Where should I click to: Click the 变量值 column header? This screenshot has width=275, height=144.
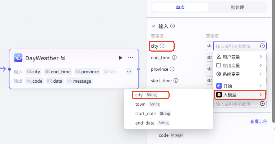coord(212,36)
